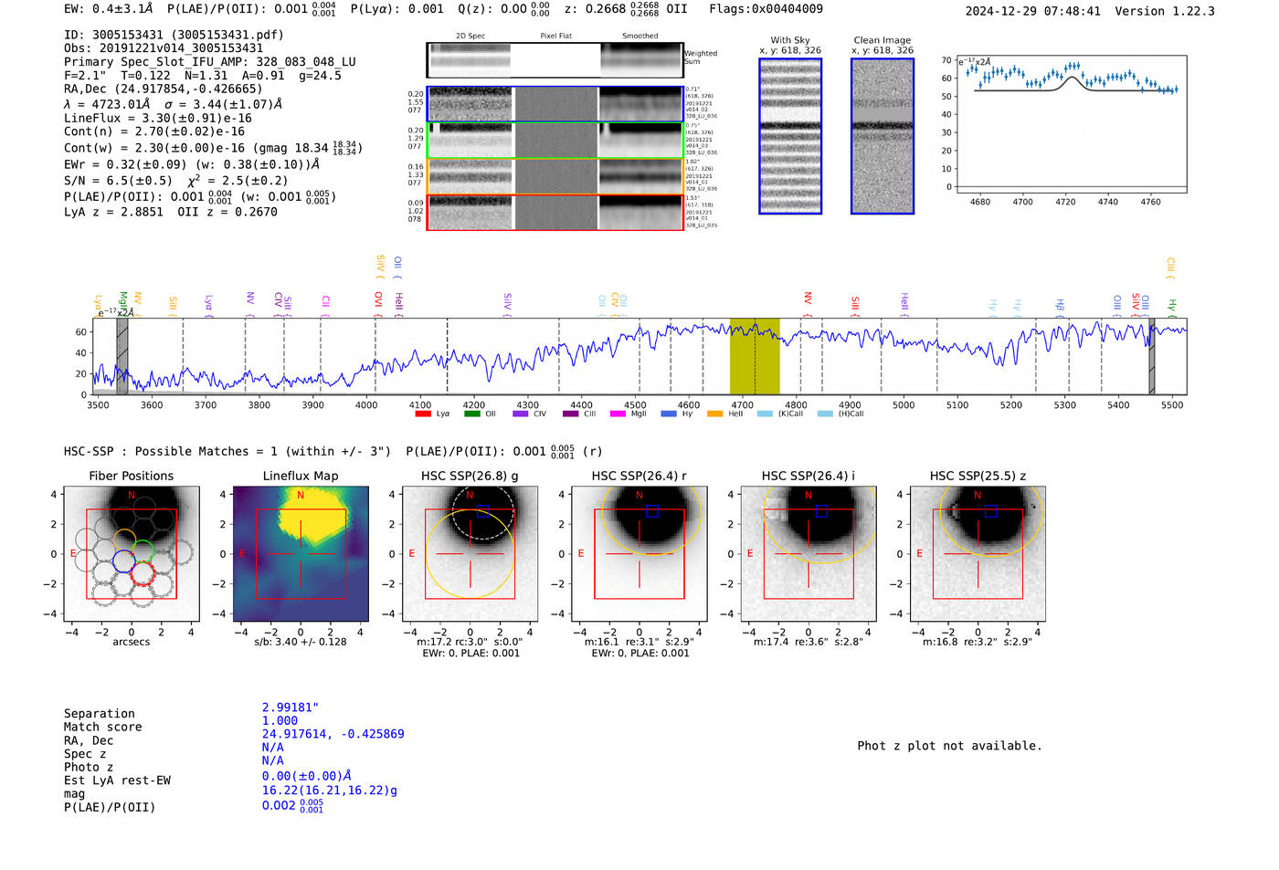Click the timestamp 2024-12-29 07:48:41
Image resolution: width=1279 pixels, height=870 pixels.
[1033, 11]
